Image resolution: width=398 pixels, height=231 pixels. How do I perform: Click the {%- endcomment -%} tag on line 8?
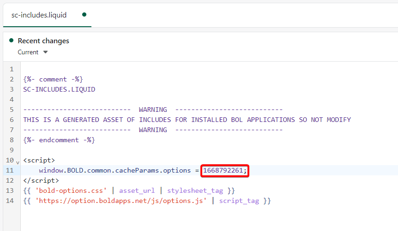[59, 140]
